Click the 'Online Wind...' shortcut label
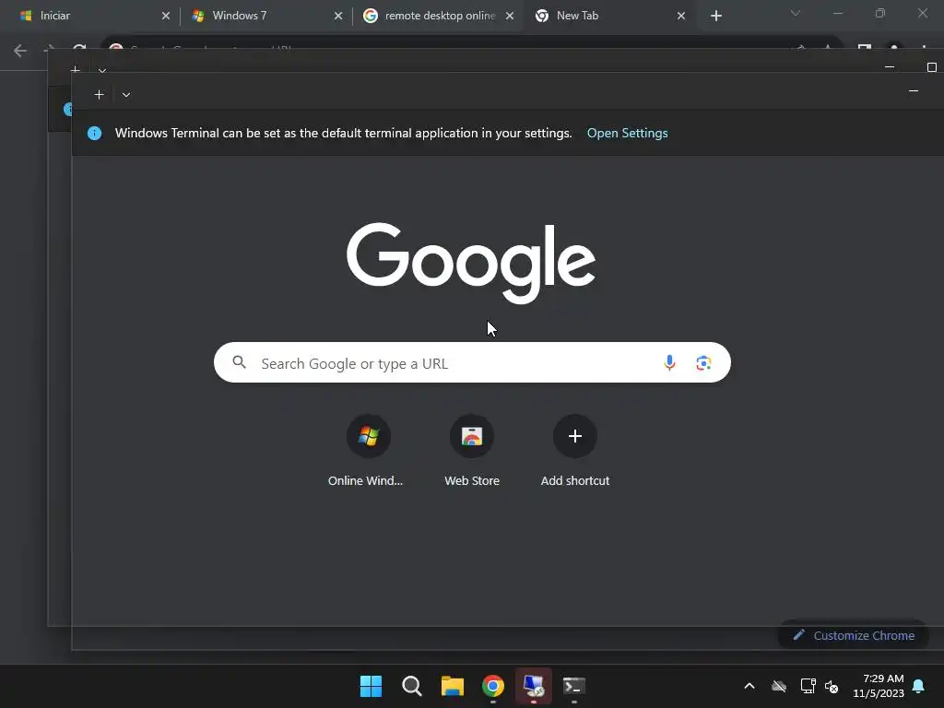 tap(365, 480)
